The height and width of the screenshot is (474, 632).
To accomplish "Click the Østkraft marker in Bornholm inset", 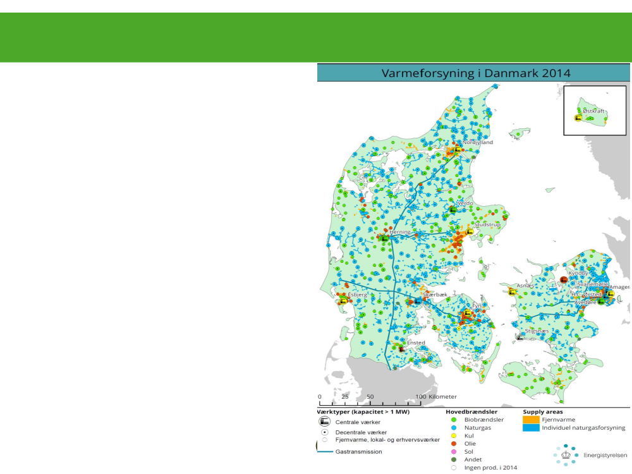I will click(x=578, y=118).
